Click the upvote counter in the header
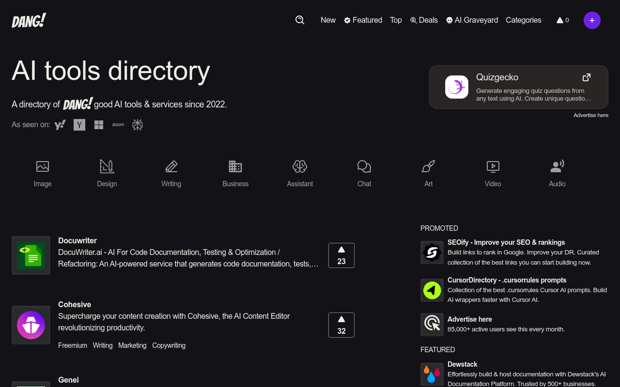 [562, 20]
